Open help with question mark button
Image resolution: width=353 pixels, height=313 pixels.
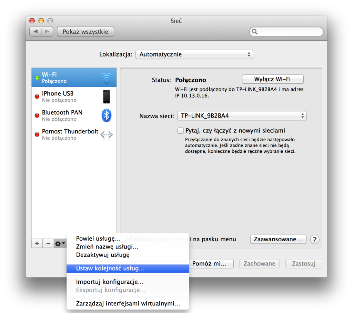tap(314, 239)
